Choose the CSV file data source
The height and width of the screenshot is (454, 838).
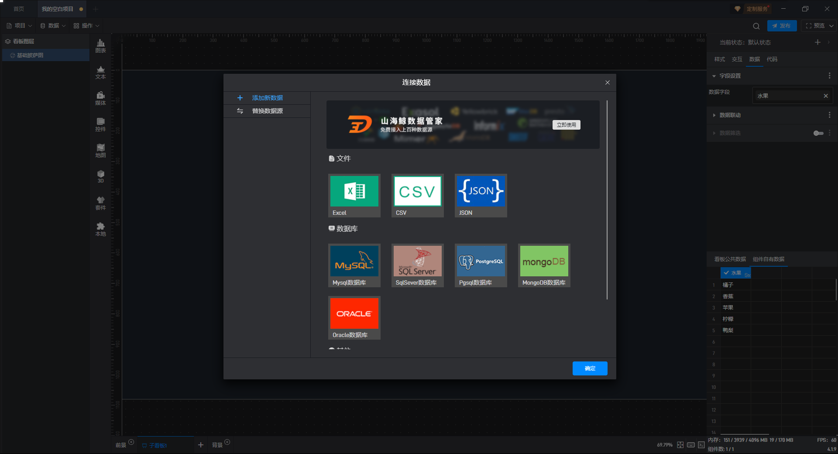pyautogui.click(x=417, y=196)
